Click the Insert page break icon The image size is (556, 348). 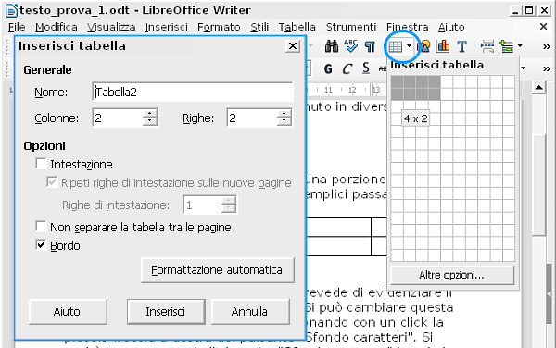coord(487,46)
